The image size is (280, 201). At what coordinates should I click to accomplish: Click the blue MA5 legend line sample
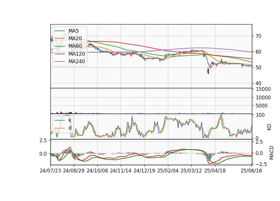point(60,31)
